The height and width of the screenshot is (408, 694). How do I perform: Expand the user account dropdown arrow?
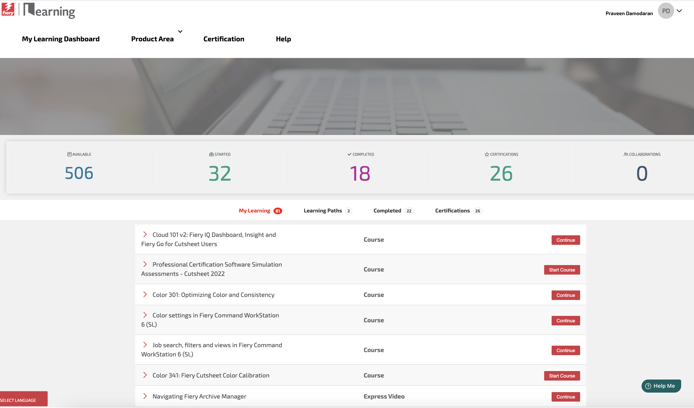[x=679, y=11]
